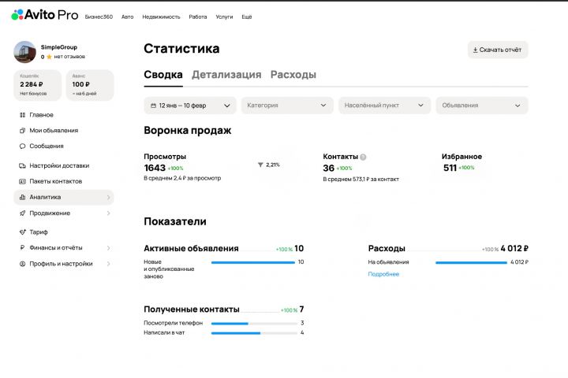
Task: Open the date range 12 янв – 10 февр dropdown
Action: pos(190,106)
